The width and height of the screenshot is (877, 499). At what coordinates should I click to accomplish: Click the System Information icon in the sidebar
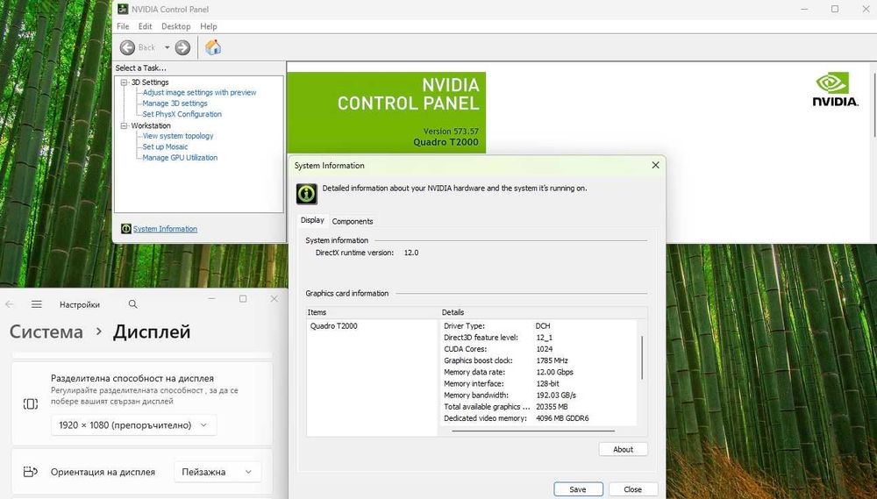pos(125,229)
